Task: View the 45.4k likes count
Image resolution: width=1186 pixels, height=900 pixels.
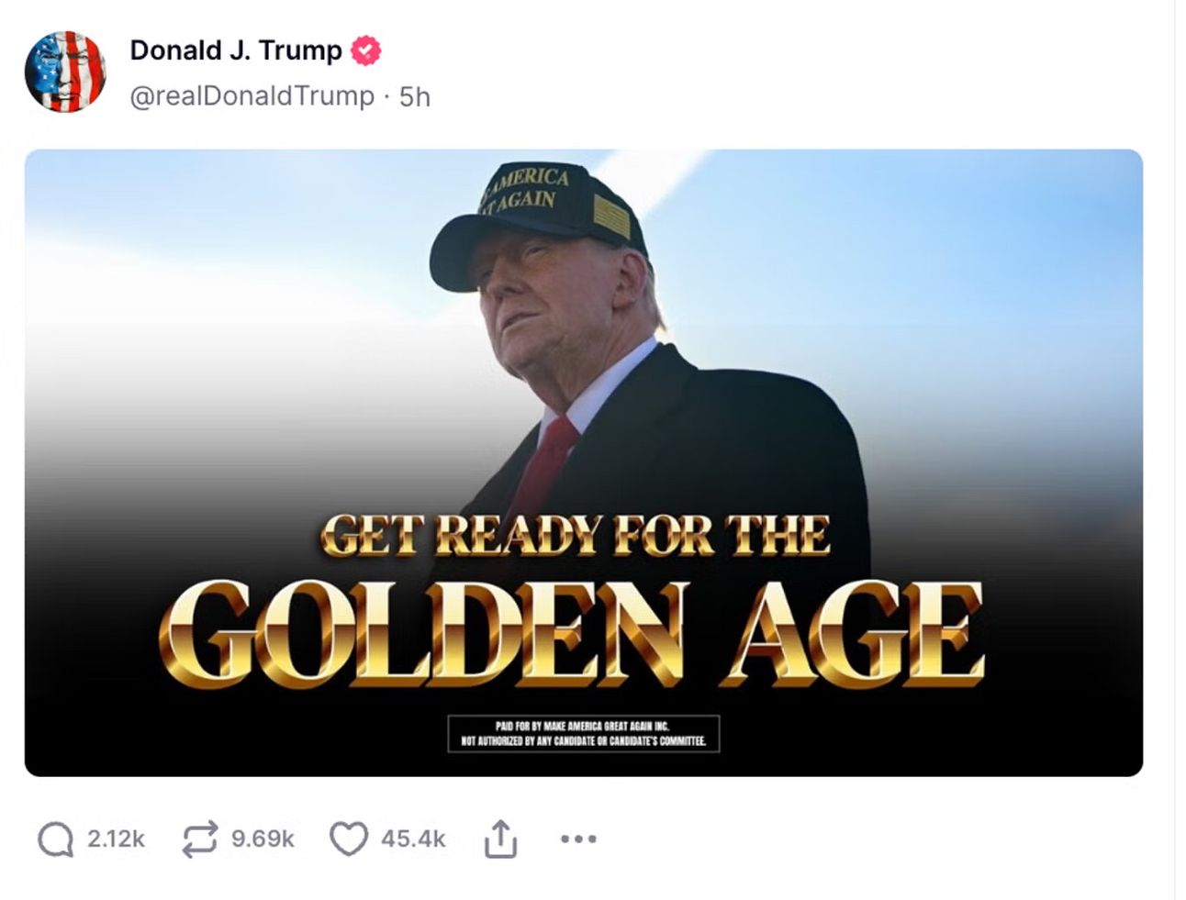Action: 413,839
